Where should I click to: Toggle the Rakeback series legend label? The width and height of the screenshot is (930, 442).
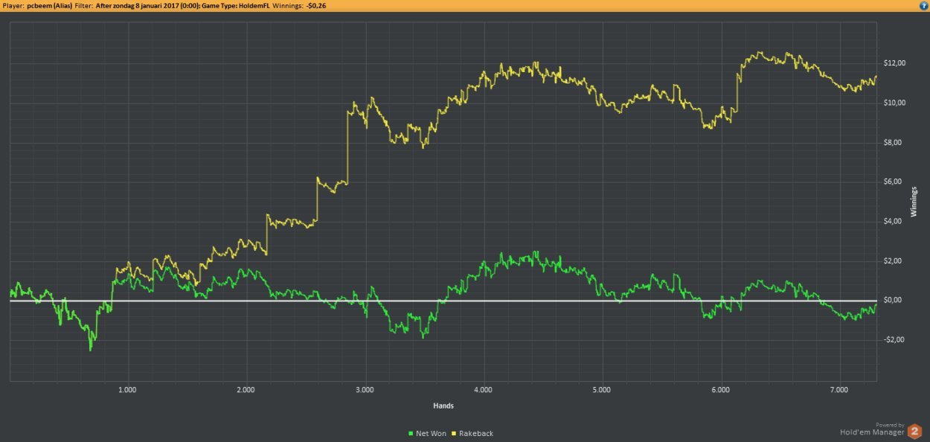[x=476, y=433]
